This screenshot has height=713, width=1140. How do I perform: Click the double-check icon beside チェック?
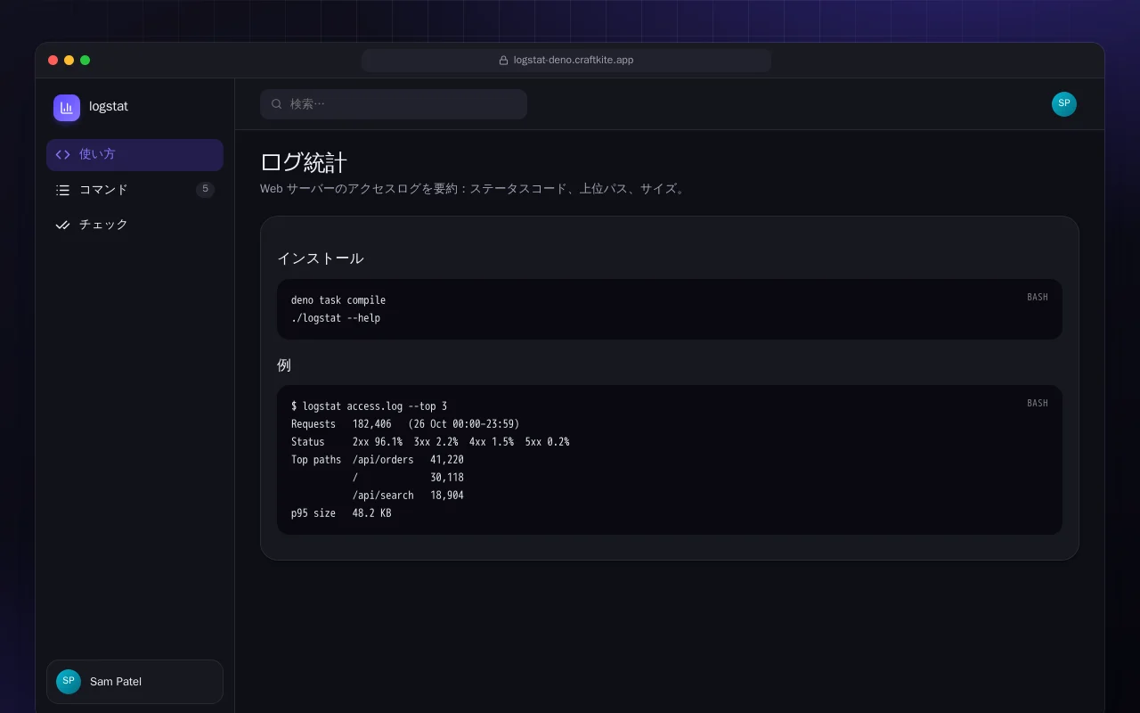coord(62,225)
